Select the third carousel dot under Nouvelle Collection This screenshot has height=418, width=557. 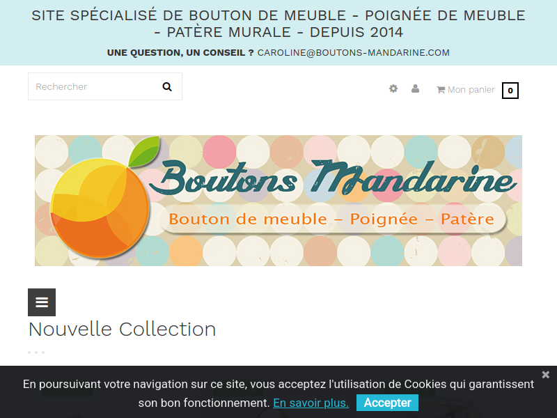(x=43, y=353)
